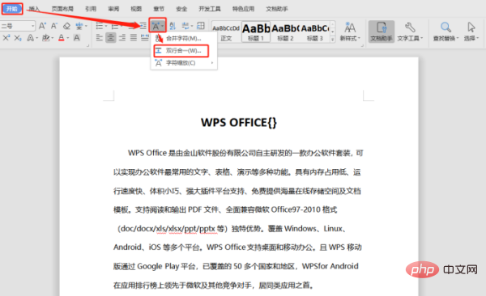This screenshot has height=296, width=486.
Task: Click the increase indent icon
Action: click(x=143, y=26)
